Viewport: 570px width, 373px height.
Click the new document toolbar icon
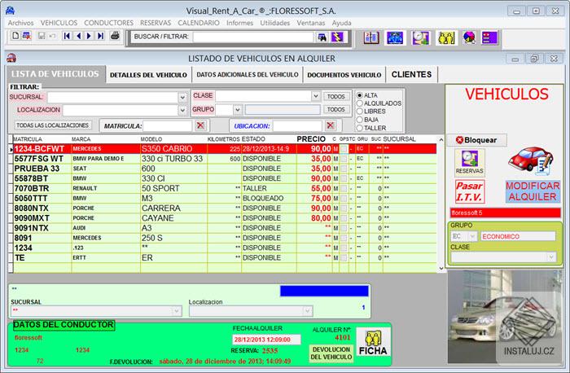(14, 37)
